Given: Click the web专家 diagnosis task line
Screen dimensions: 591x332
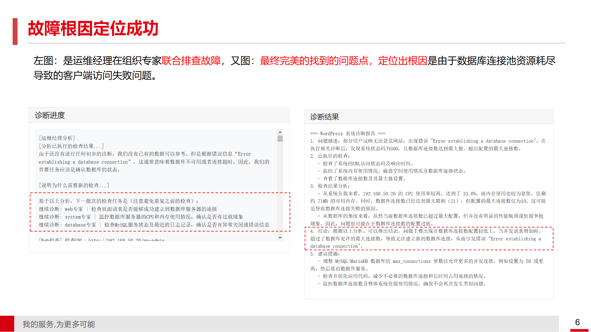Looking at the screenshot, I should [x=128, y=209].
